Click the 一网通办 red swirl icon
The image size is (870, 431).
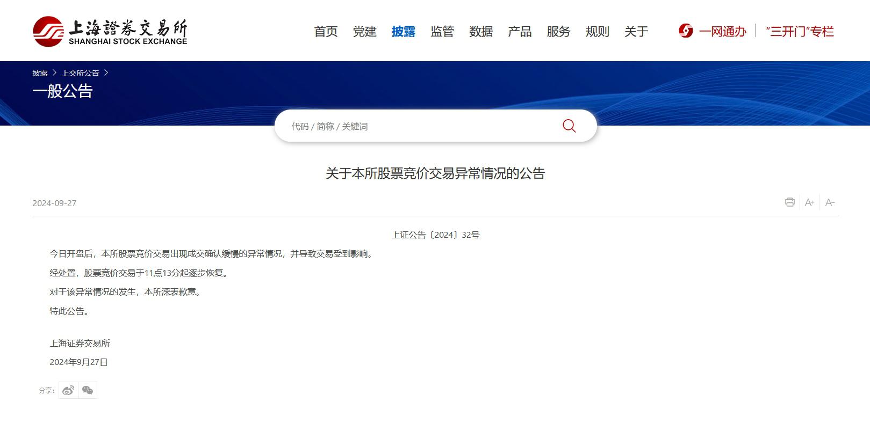click(x=686, y=31)
